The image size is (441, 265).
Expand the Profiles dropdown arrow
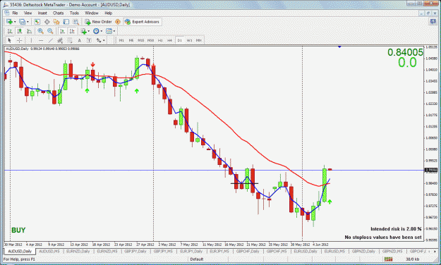tap(28, 22)
